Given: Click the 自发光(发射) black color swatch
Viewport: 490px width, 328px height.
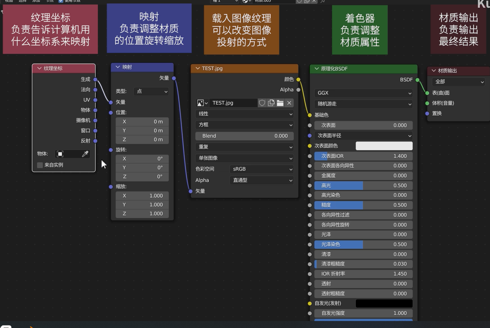Looking at the screenshot, I should [384, 303].
